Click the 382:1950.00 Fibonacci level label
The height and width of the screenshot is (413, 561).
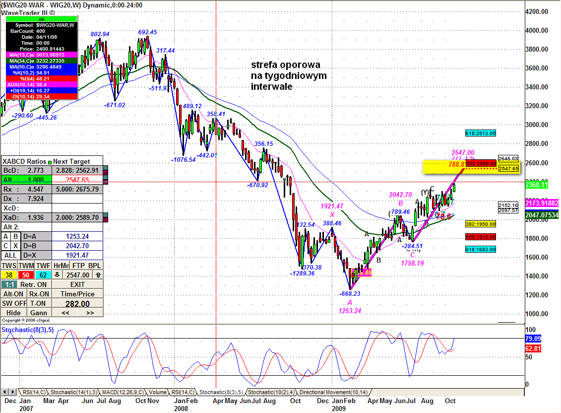coord(481,224)
